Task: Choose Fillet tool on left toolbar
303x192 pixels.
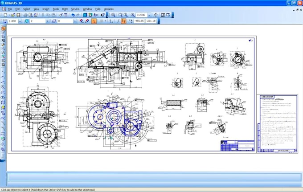Action: [x=3, y=128]
